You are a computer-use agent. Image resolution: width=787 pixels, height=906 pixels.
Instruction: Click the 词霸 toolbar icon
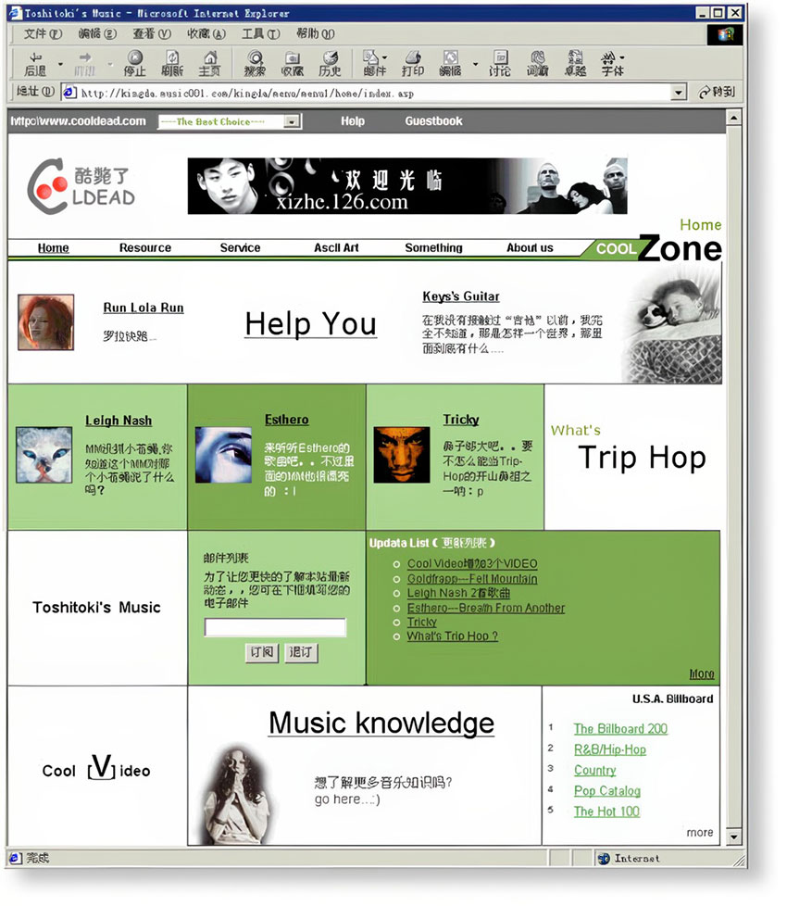[x=538, y=64]
